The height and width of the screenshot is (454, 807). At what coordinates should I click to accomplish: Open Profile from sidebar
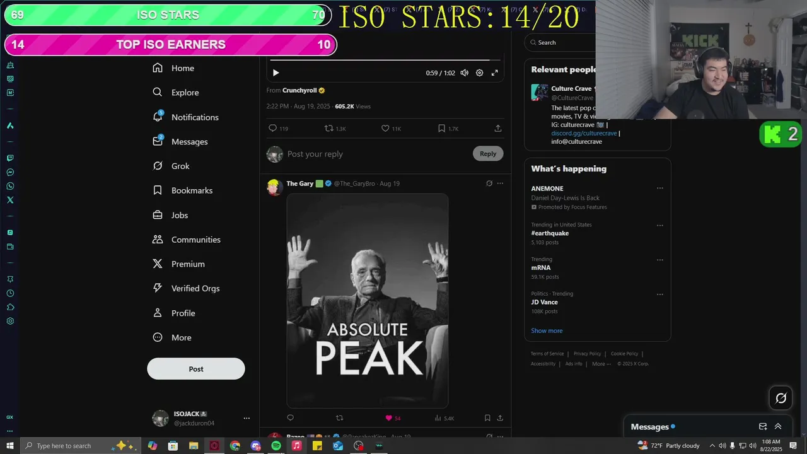(174, 313)
